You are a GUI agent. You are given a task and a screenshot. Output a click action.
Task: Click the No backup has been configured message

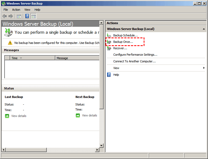57,43
